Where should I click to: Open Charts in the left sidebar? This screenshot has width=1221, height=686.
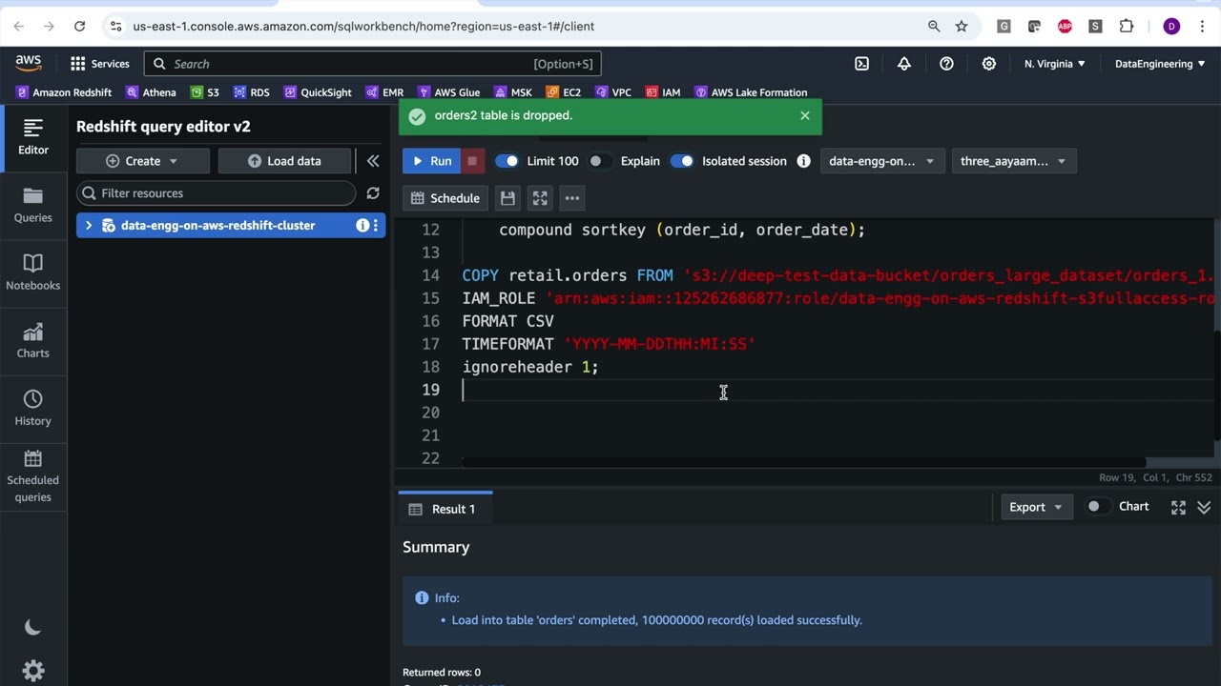coord(33,340)
